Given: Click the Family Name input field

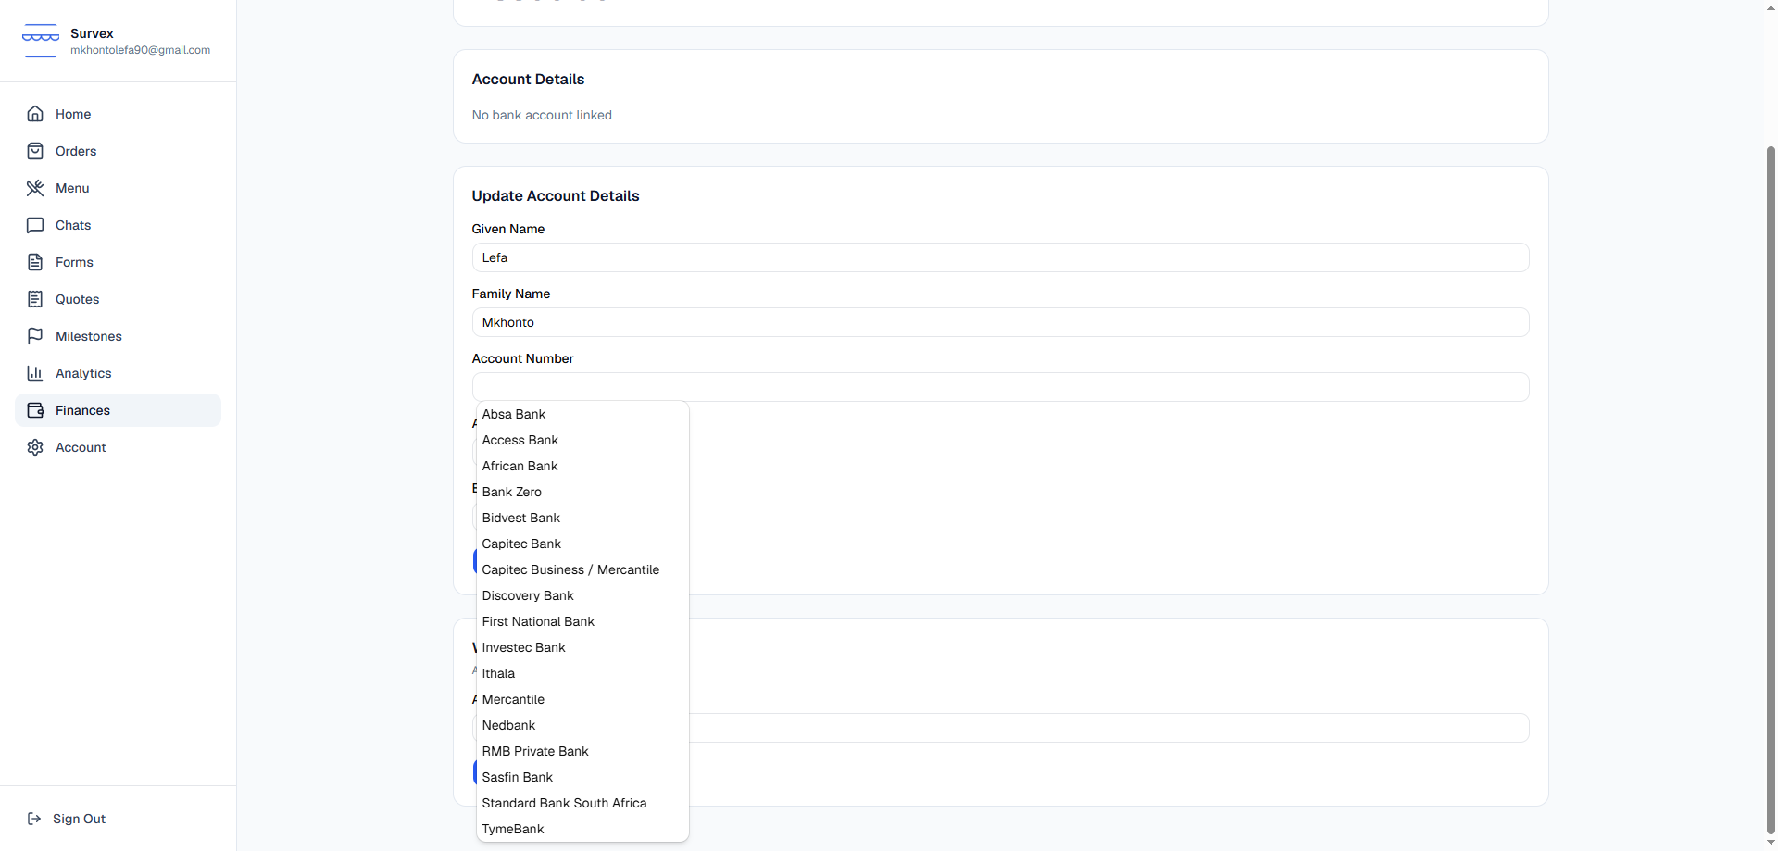Looking at the screenshot, I should point(1000,322).
